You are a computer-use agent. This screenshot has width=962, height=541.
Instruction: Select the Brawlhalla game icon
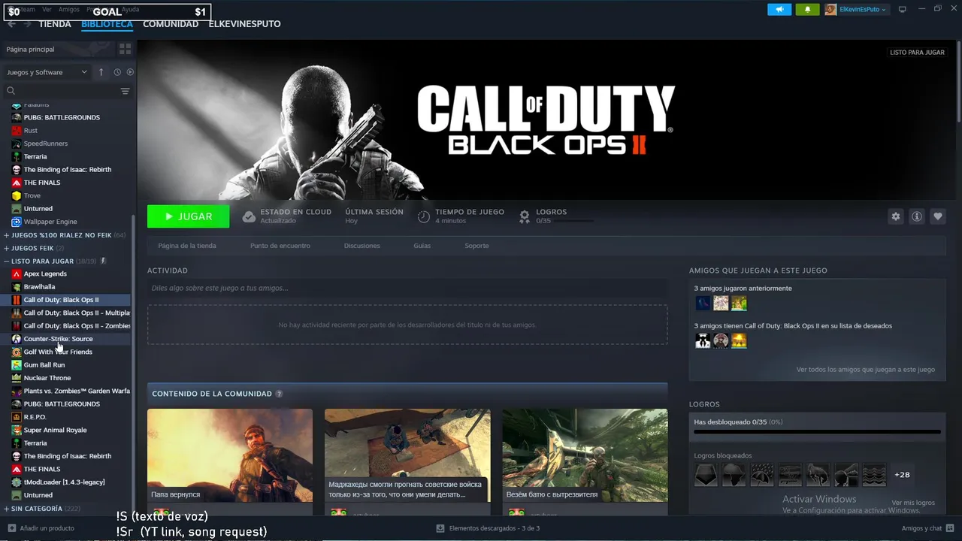point(17,287)
